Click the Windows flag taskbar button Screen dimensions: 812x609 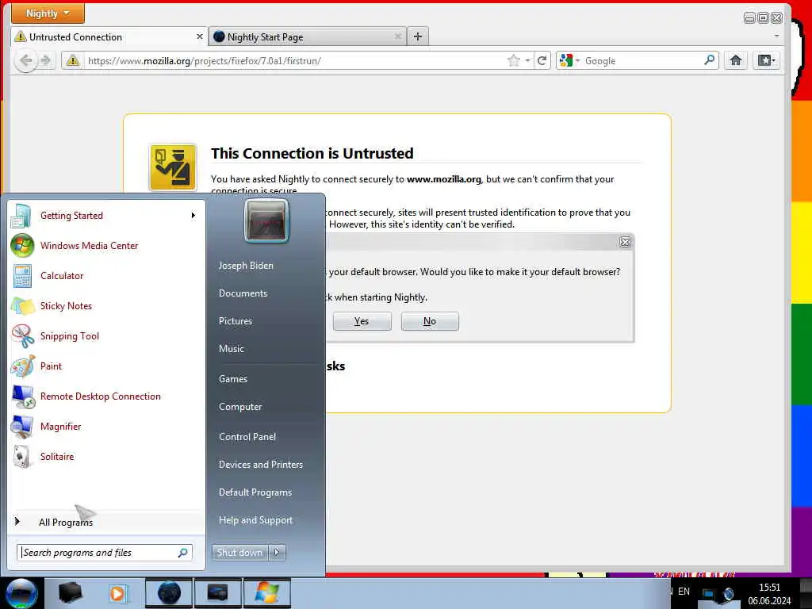pos(266,593)
